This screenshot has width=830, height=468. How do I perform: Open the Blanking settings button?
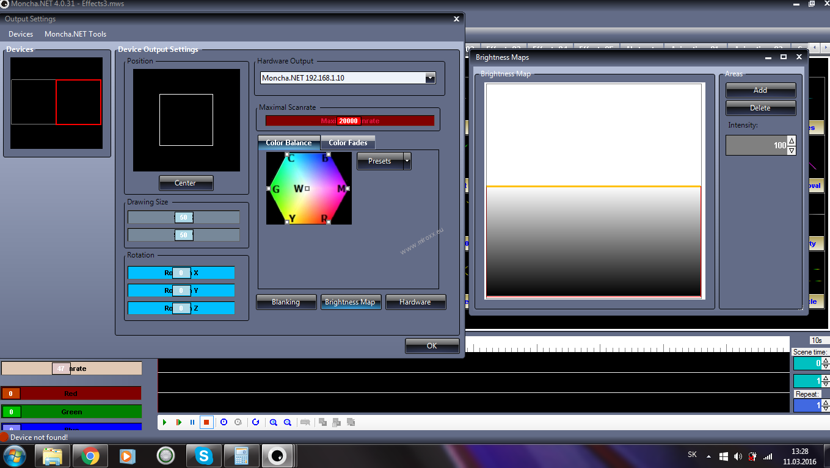pos(286,302)
